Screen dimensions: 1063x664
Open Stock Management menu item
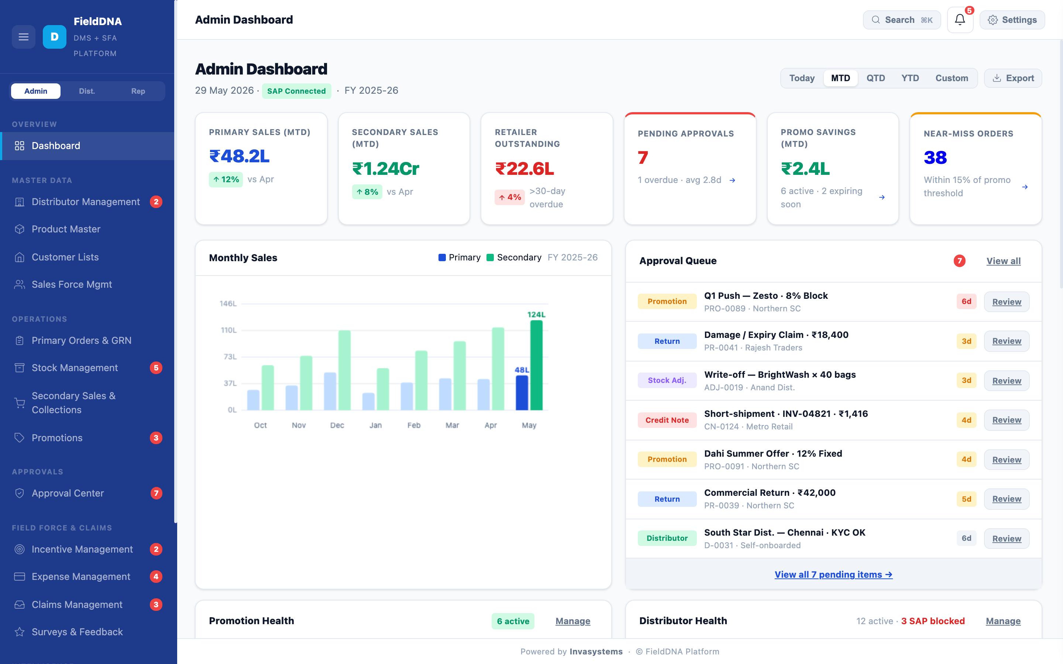pyautogui.click(x=88, y=367)
